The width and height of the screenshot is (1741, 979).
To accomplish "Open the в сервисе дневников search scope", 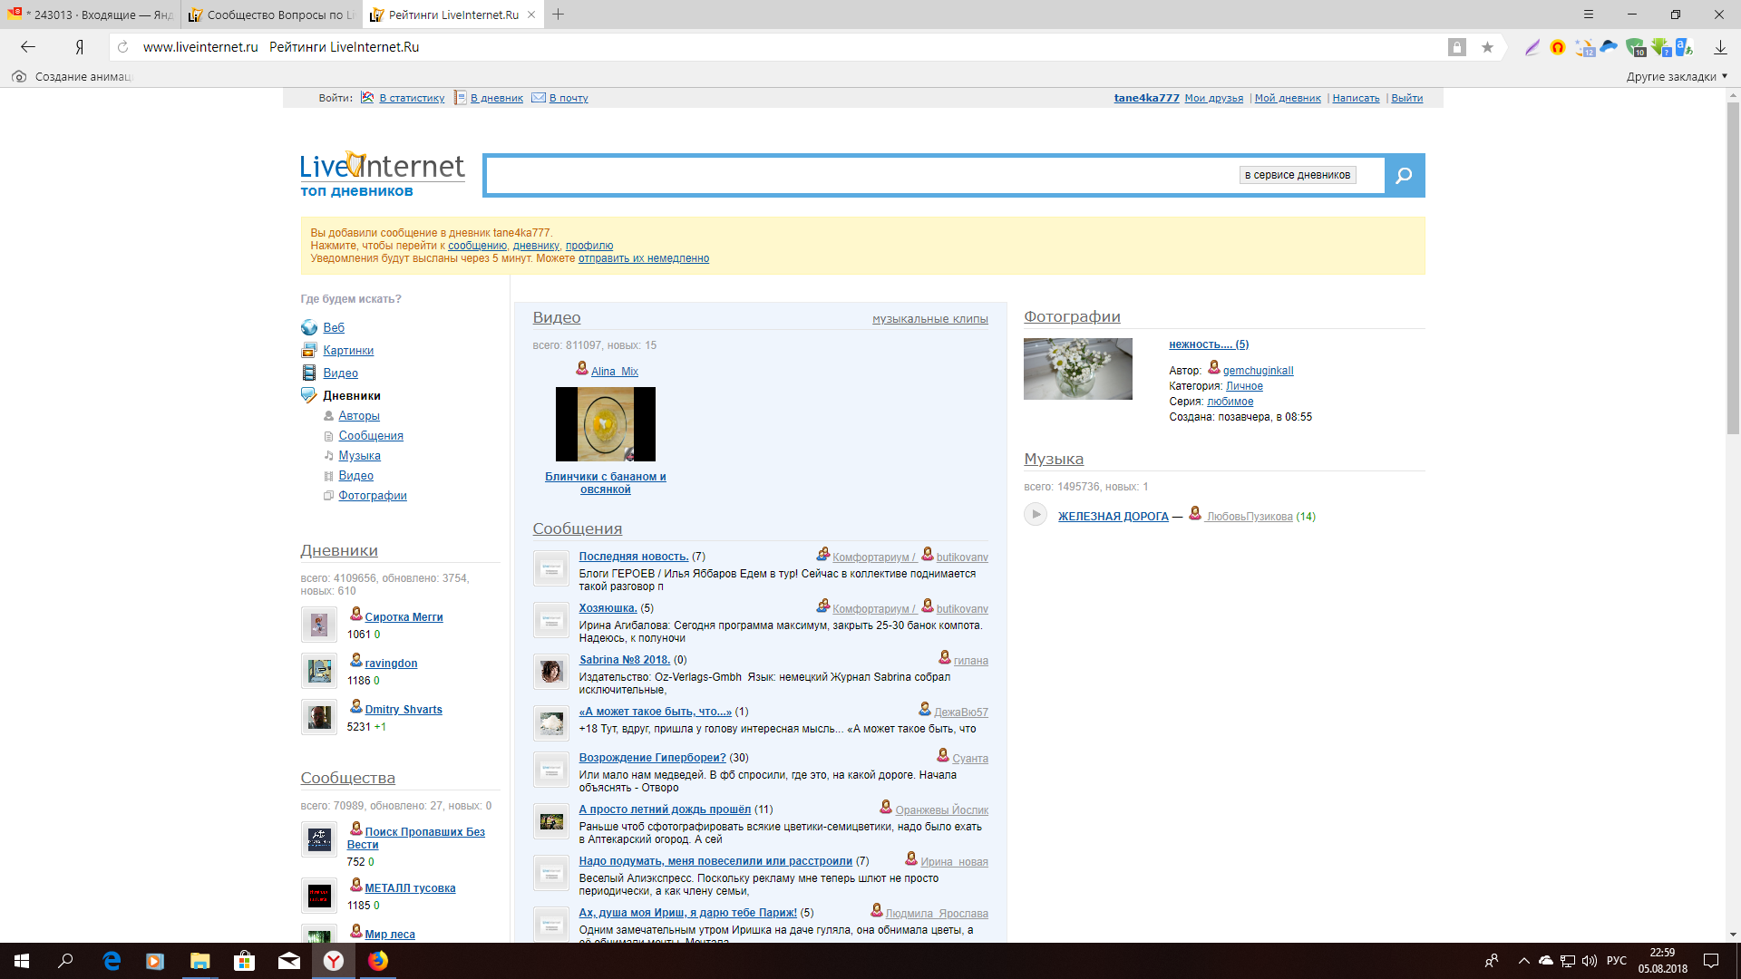I will pos(1297,175).
